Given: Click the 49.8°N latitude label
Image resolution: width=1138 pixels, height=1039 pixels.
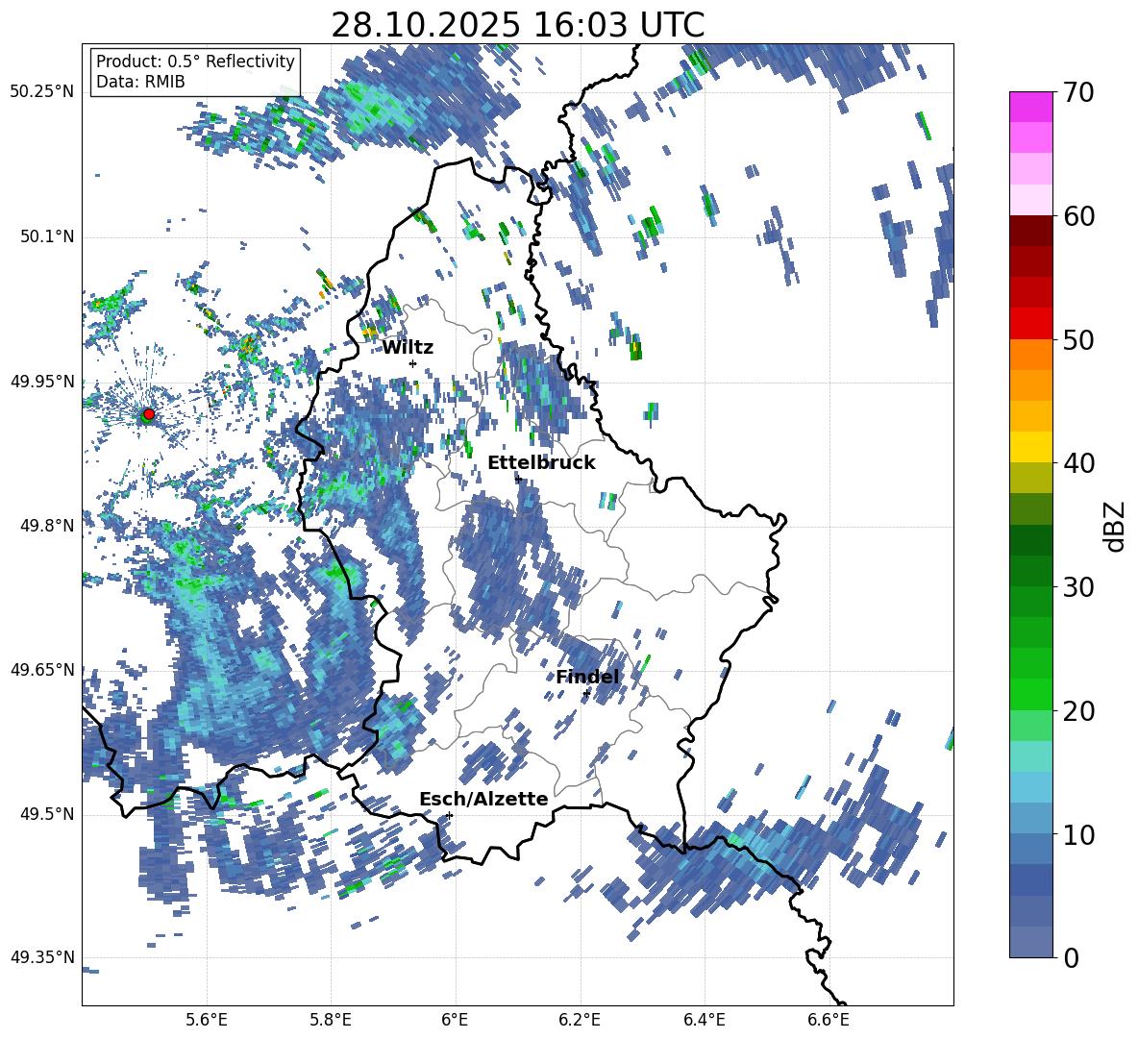Looking at the screenshot, I should [x=47, y=526].
